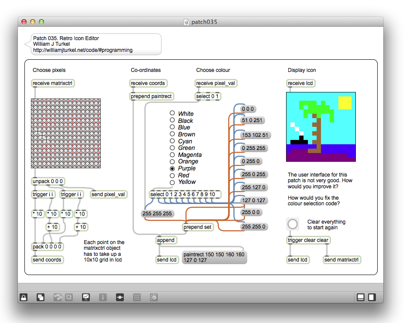Image resolution: width=406 pixels, height=323 pixels.
Task: Pick the Magenta radio button
Action: pyautogui.click(x=172, y=154)
